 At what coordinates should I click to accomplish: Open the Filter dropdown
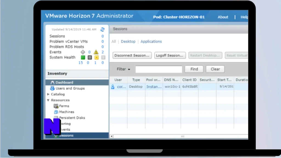tap(123, 69)
